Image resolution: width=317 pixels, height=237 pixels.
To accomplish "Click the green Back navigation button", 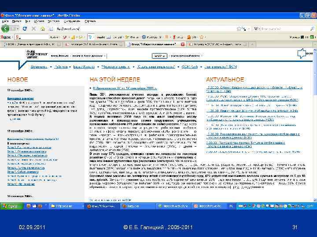I will [x=5, y=29].
